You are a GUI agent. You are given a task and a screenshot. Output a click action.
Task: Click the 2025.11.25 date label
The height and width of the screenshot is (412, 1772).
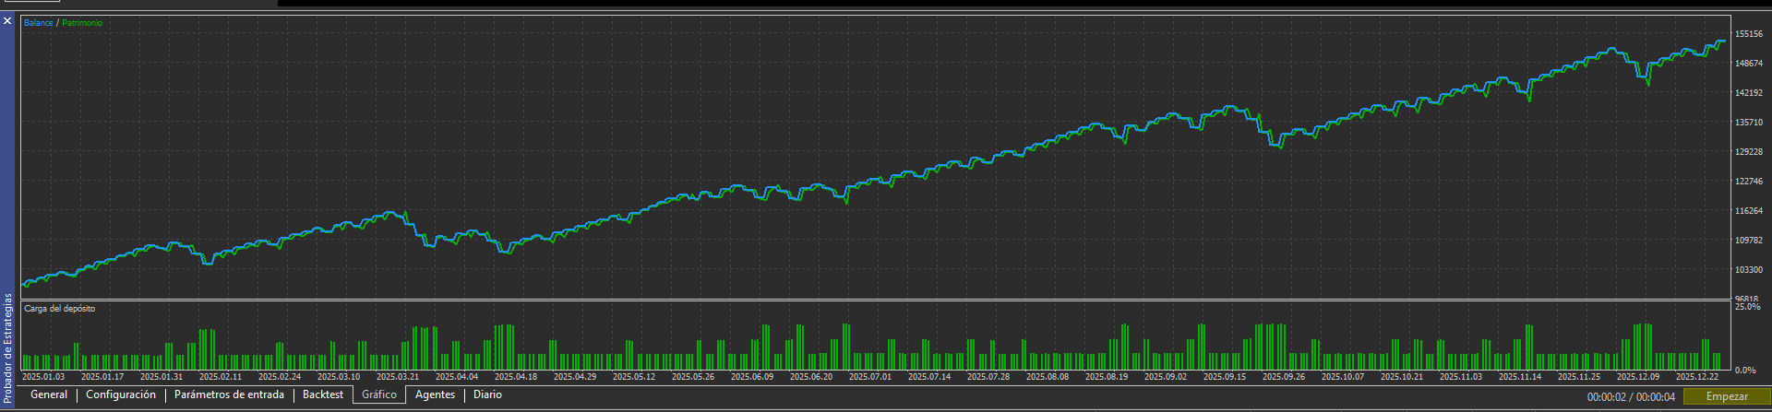point(1579,377)
